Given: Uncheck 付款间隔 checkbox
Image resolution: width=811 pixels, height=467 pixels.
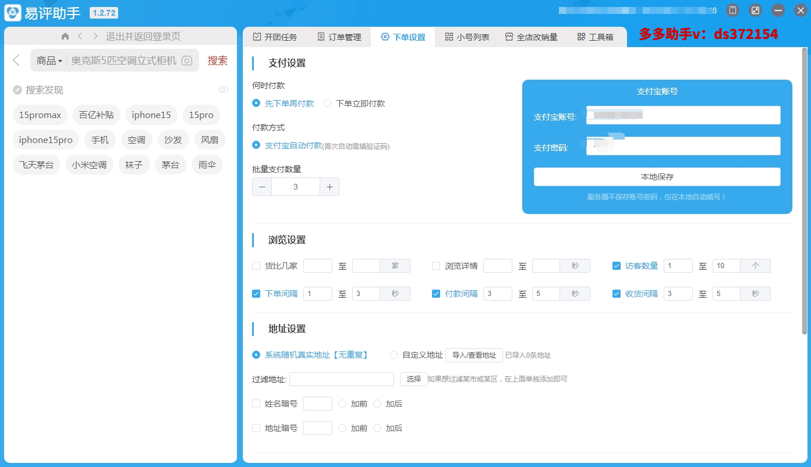Looking at the screenshot, I should pyautogui.click(x=436, y=294).
